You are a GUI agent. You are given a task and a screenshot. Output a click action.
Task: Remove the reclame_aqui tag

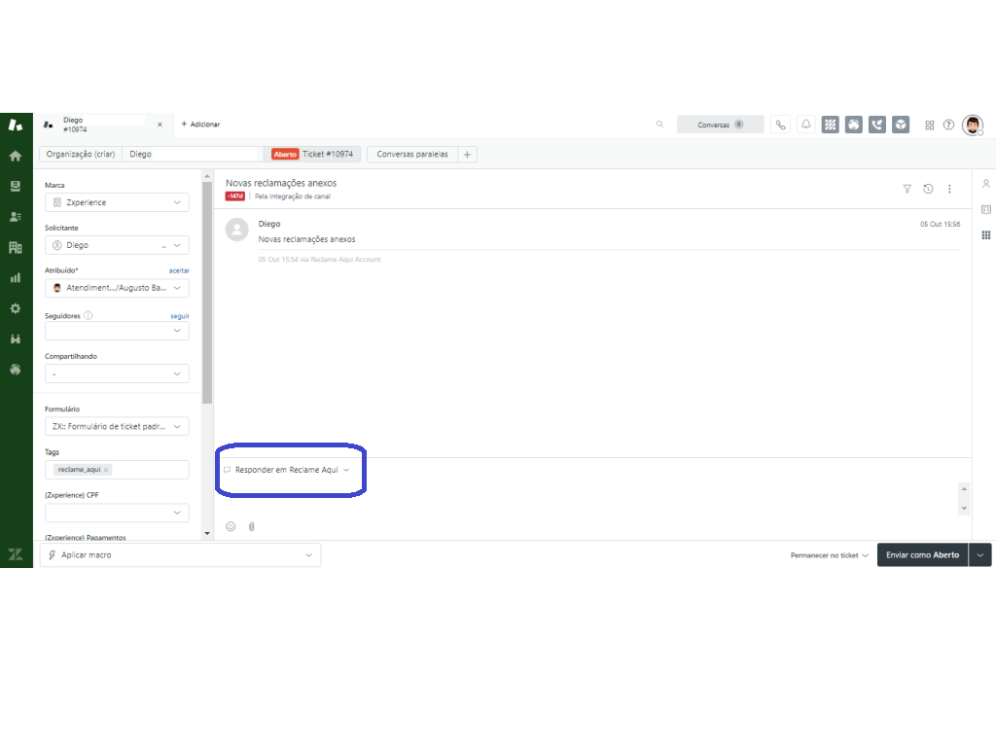(x=106, y=470)
